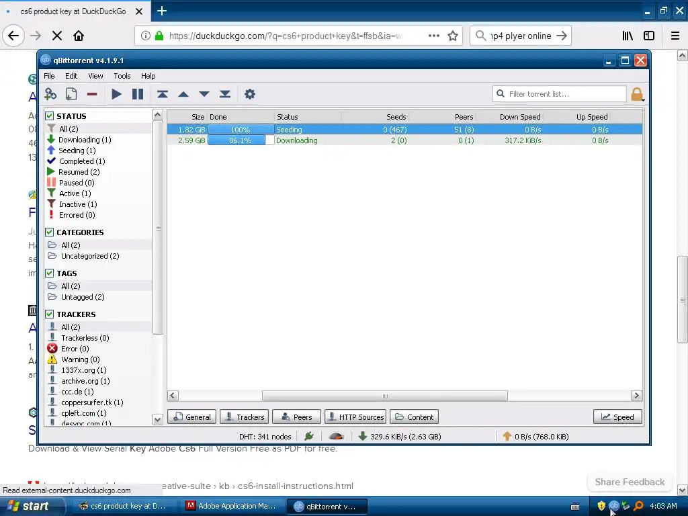The height and width of the screenshot is (516, 688).
Task: Switch to the General tab
Action: (x=191, y=417)
